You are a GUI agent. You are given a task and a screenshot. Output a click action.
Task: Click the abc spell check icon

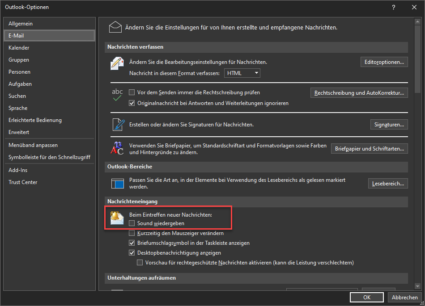point(117,95)
